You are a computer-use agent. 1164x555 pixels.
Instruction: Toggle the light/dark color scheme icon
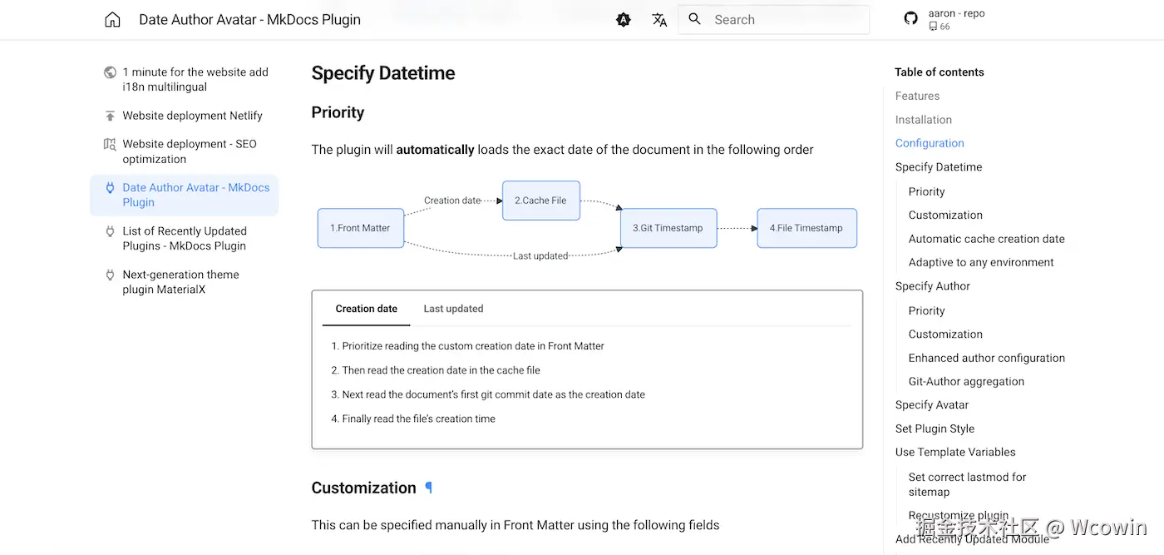(x=624, y=20)
